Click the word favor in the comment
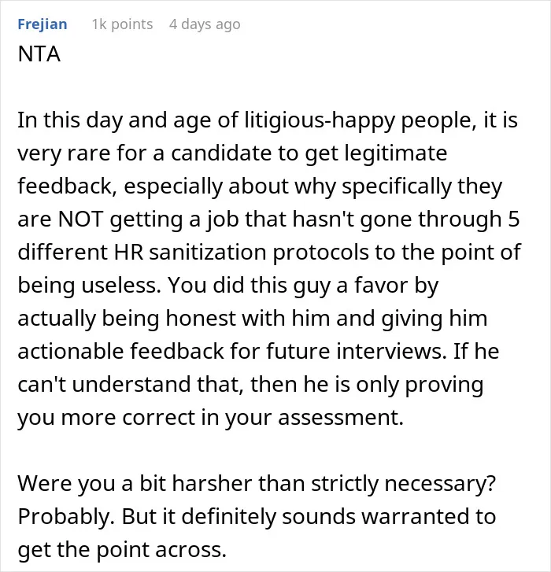551x572 pixels. coord(381,286)
